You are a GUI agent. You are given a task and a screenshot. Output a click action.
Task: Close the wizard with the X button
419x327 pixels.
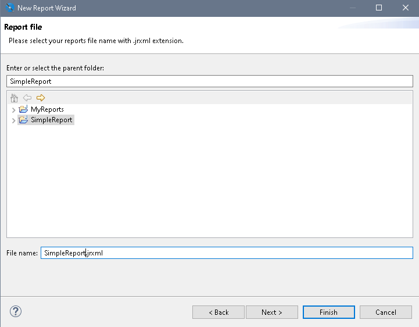tap(406, 8)
